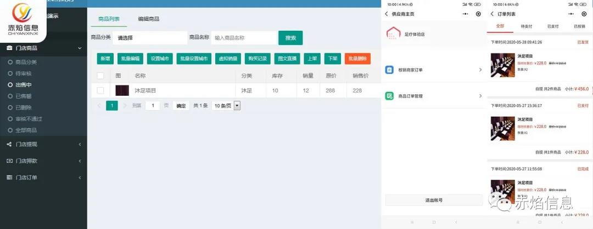Click the 门店订单 list icon
This screenshot has width=593, height=229.
9,178
